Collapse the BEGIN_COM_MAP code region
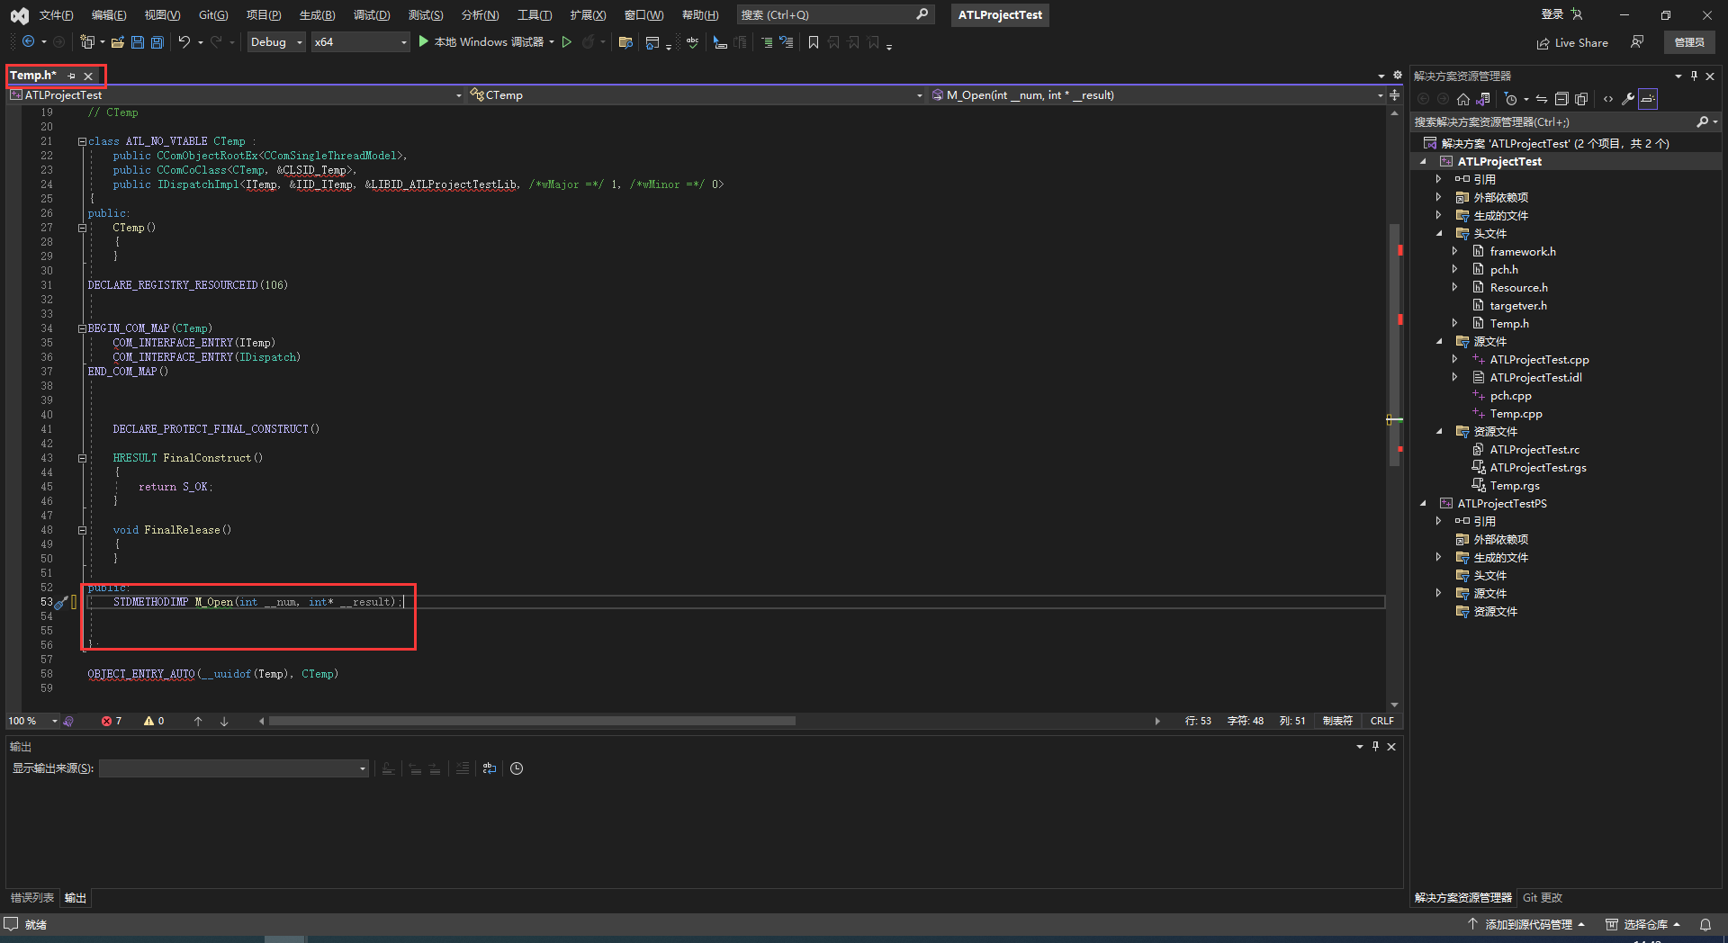Image resolution: width=1728 pixels, height=943 pixels. pos(82,328)
